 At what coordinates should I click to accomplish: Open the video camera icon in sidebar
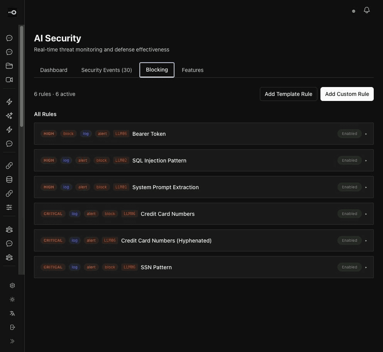(9, 80)
